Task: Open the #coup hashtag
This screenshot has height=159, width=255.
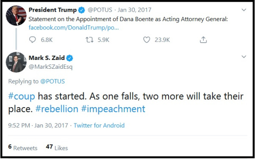Action: tap(22, 96)
